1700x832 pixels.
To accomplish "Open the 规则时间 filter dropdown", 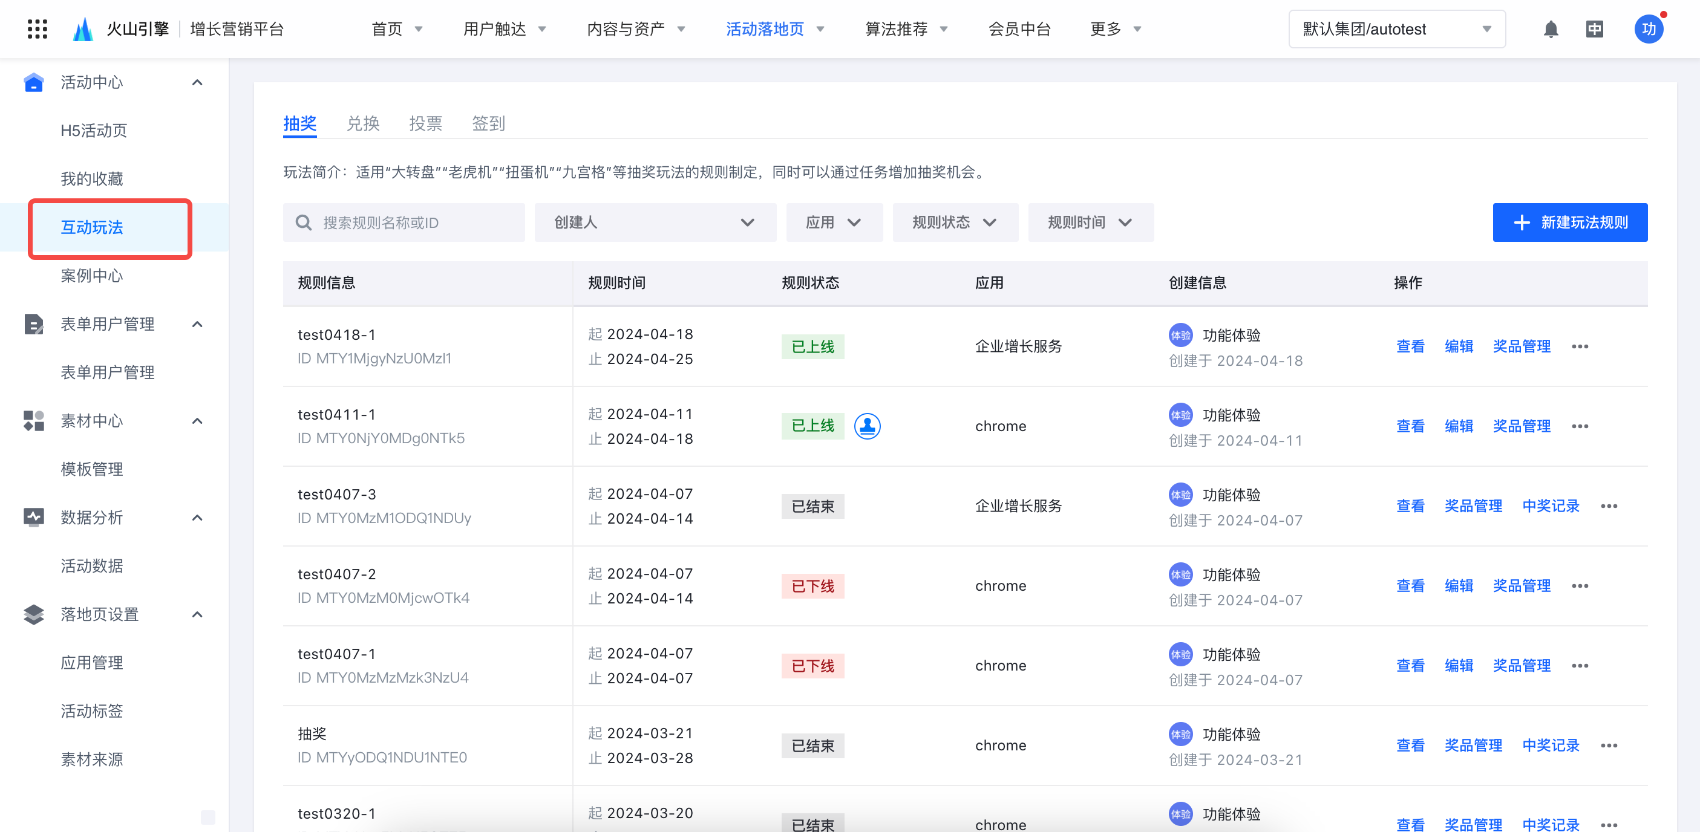I will pos(1090,223).
